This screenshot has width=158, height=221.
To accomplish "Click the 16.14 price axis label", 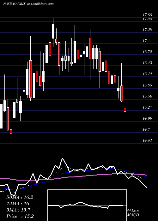I will pos(147,74).
